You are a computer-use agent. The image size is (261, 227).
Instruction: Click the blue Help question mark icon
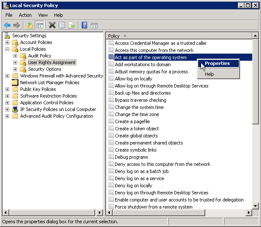(84, 26)
